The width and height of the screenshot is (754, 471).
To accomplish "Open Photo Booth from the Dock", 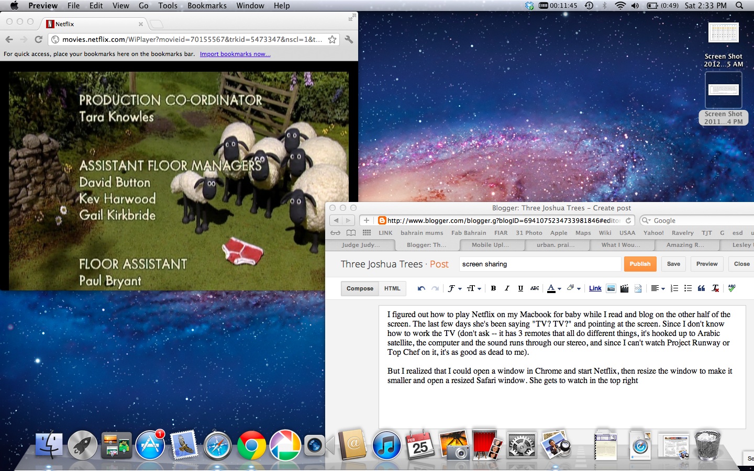I will tap(487, 446).
